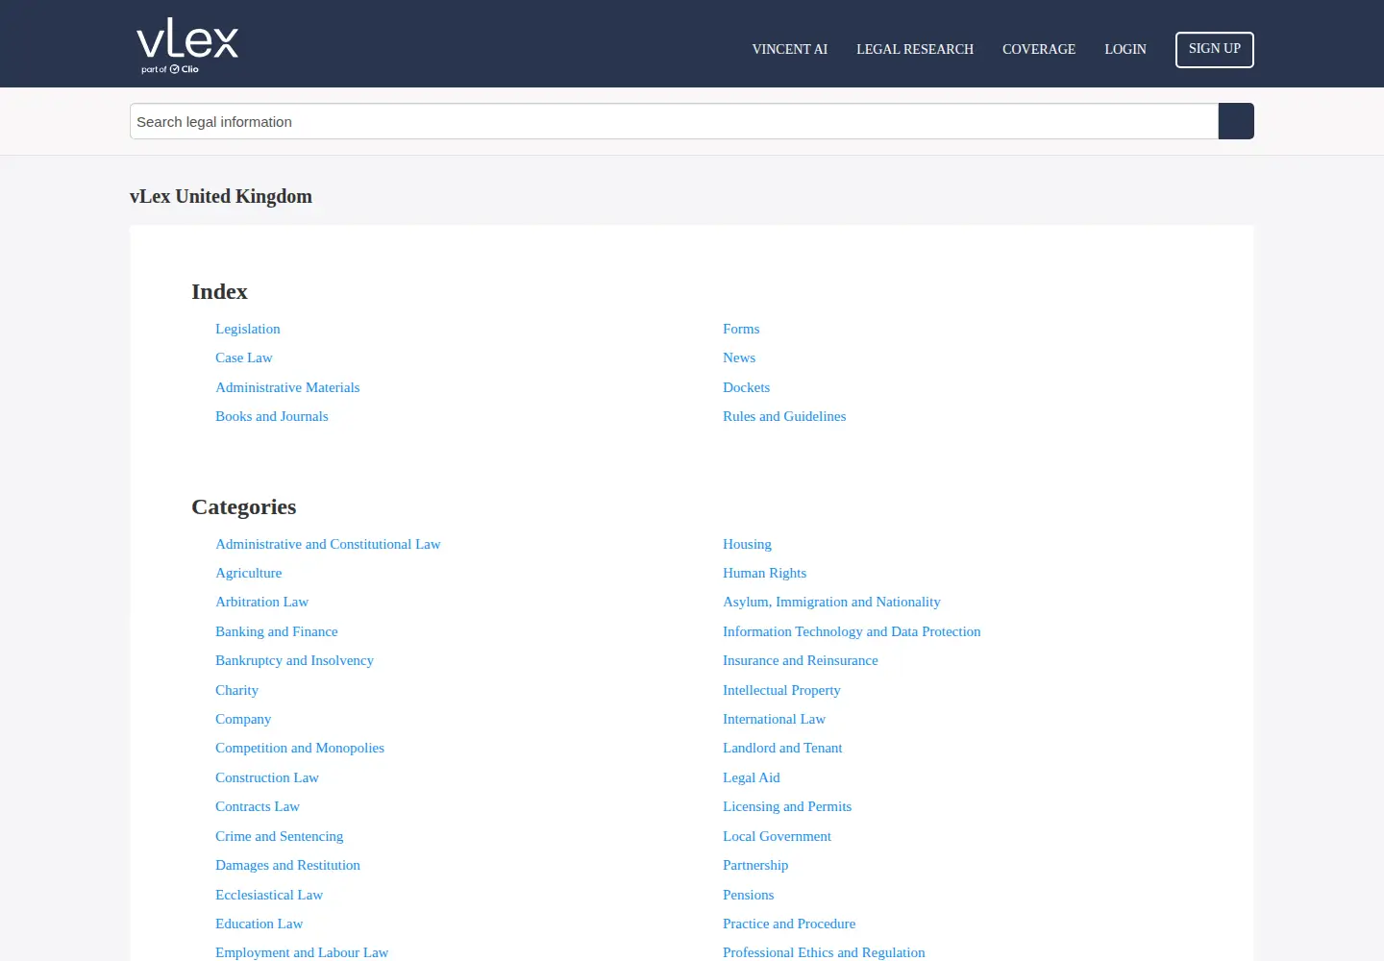
Task: Open Asylum, Immigration and Nationality
Action: 831,602
